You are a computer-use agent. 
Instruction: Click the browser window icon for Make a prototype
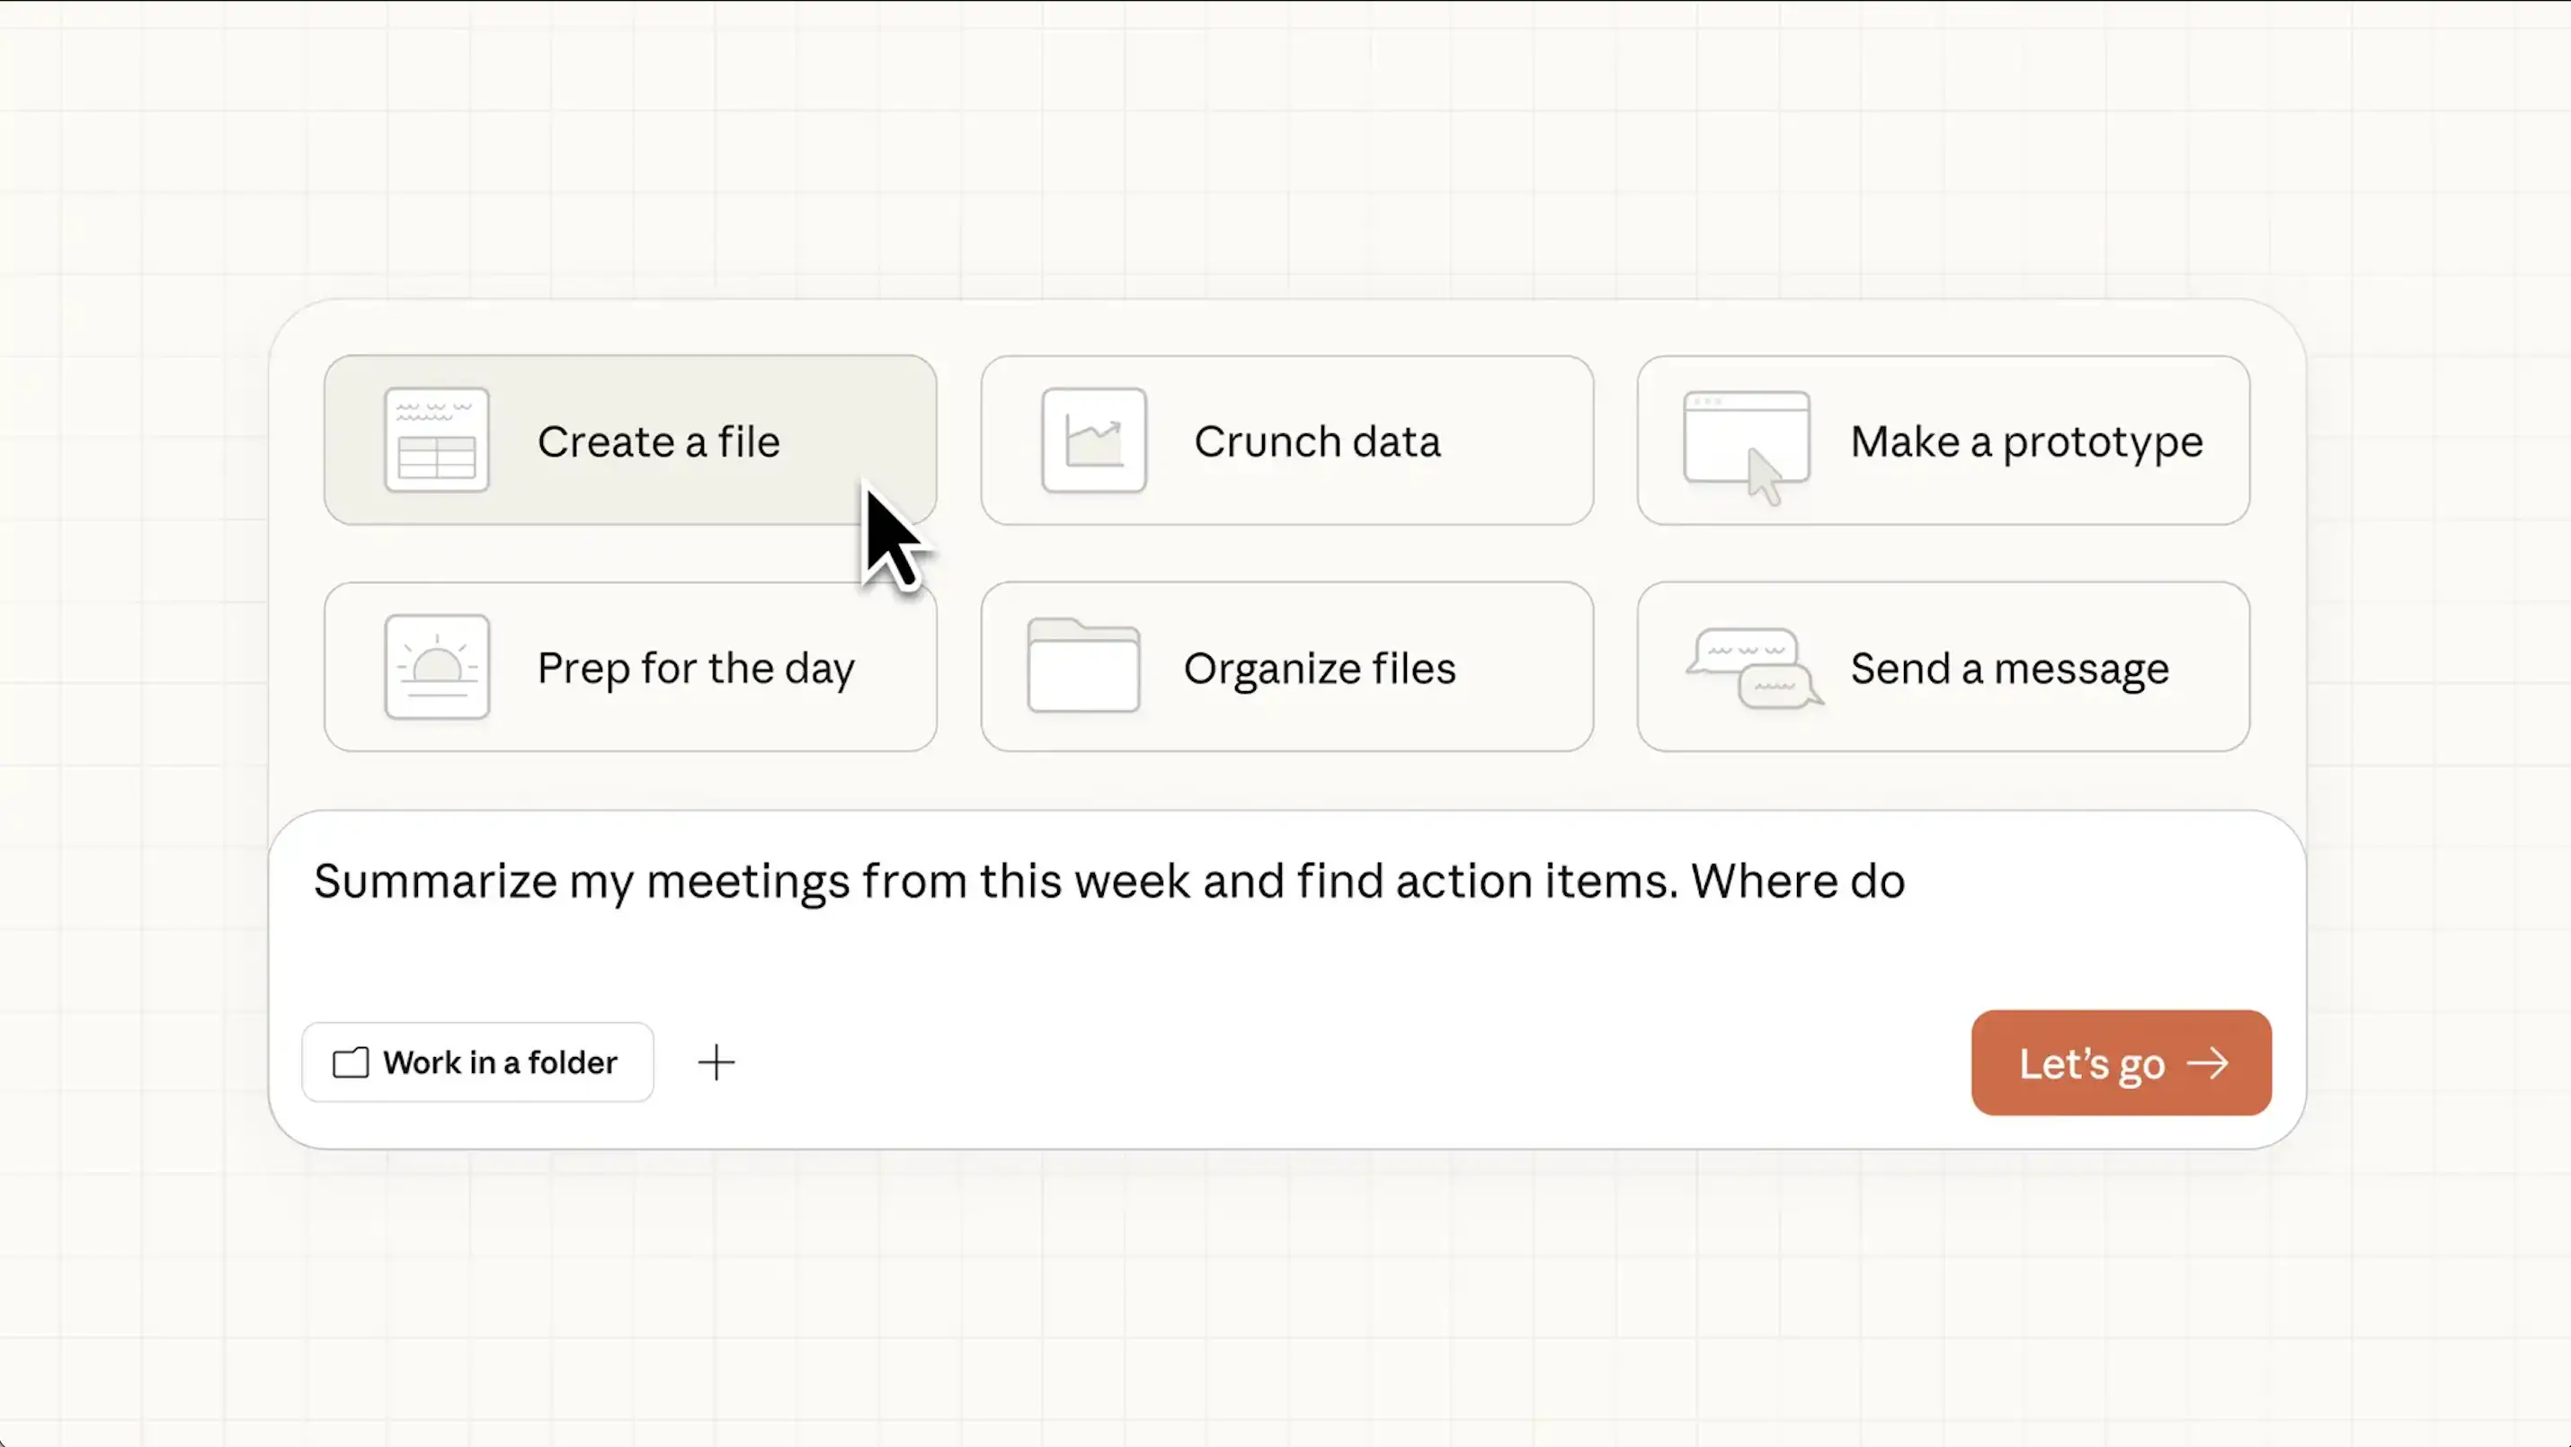(x=1746, y=440)
